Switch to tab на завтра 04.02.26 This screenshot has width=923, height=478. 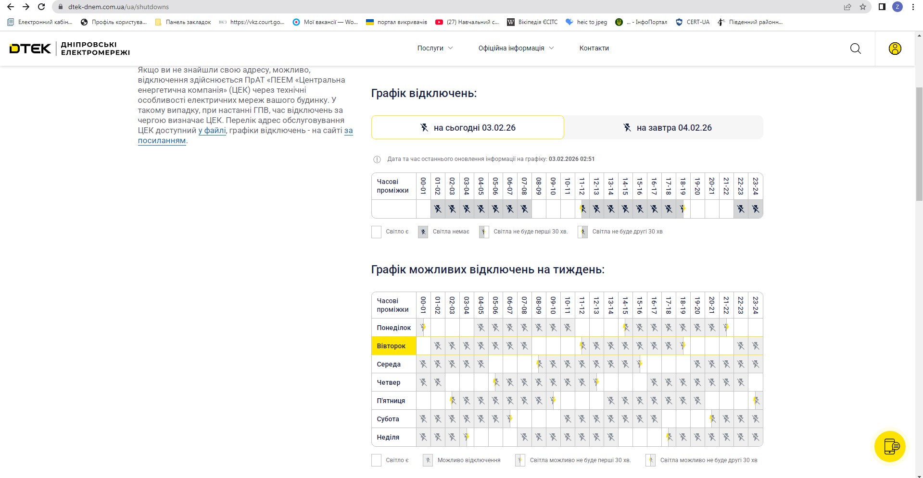(x=664, y=128)
